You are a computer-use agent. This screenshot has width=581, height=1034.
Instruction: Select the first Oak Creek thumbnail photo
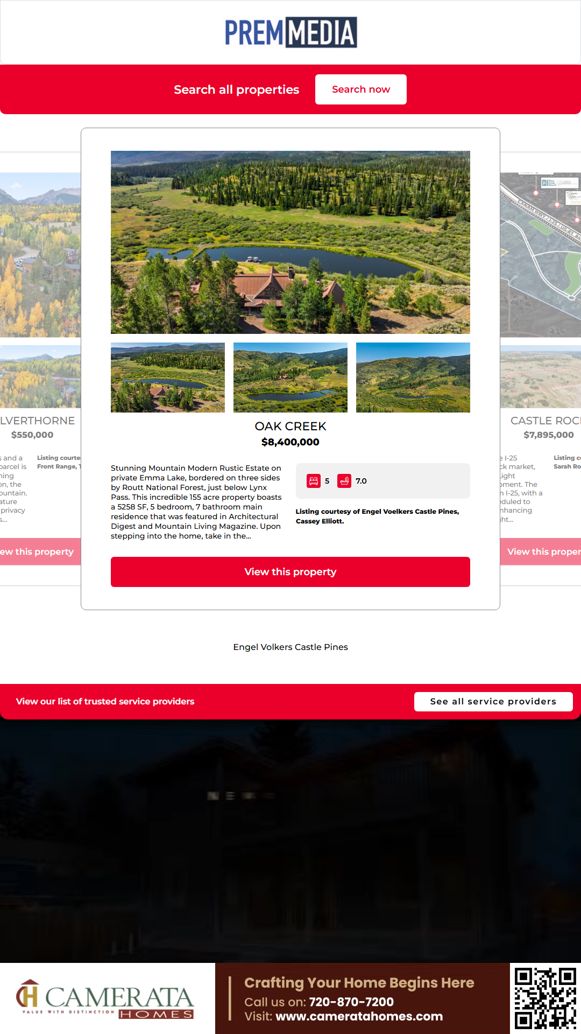[x=168, y=378]
